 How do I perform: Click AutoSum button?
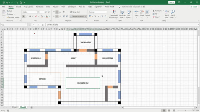coord(157,11)
